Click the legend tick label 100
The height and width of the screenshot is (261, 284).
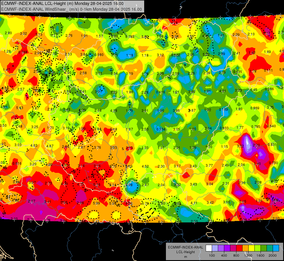[x=212, y=255]
